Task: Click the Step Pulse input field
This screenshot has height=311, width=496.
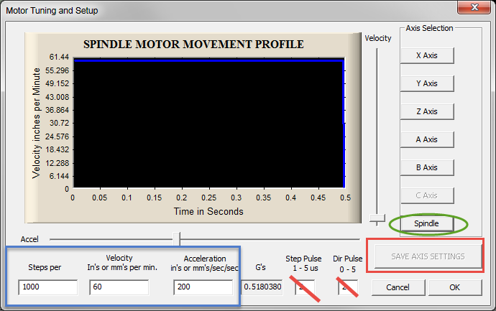Action: (305, 287)
